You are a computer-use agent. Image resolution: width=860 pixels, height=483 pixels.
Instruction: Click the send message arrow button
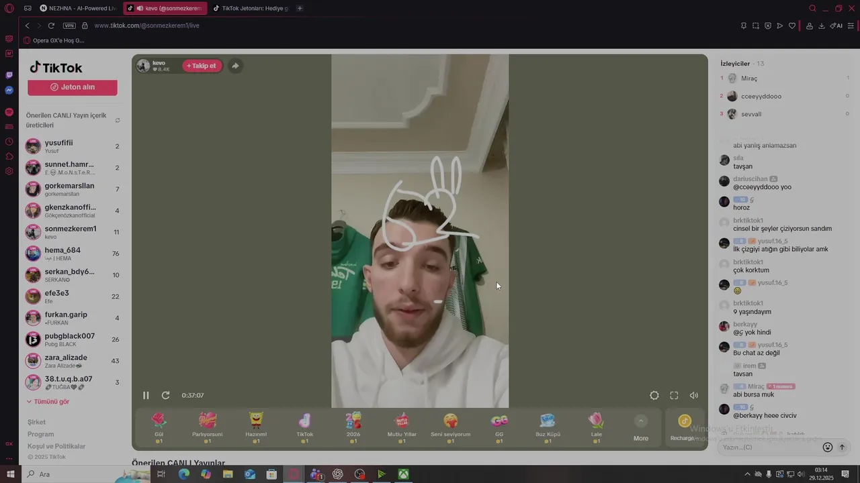click(x=842, y=447)
